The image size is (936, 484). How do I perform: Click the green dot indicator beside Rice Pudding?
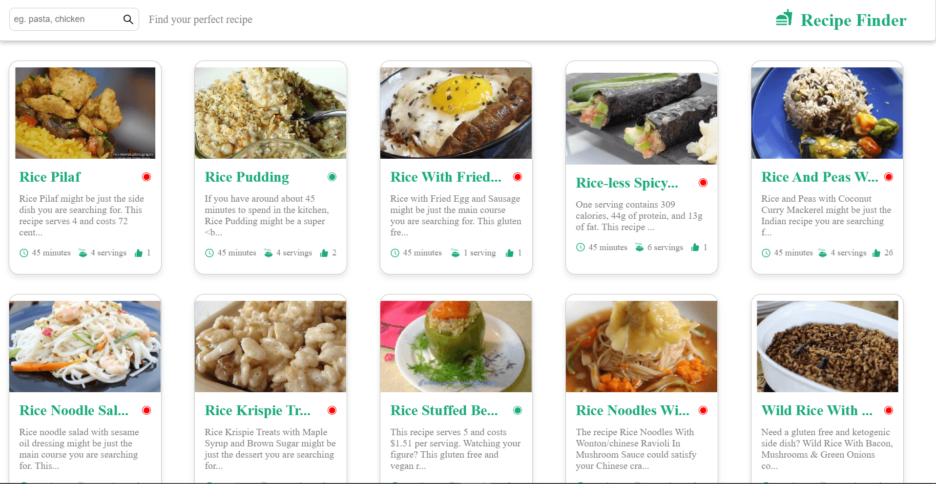(332, 177)
